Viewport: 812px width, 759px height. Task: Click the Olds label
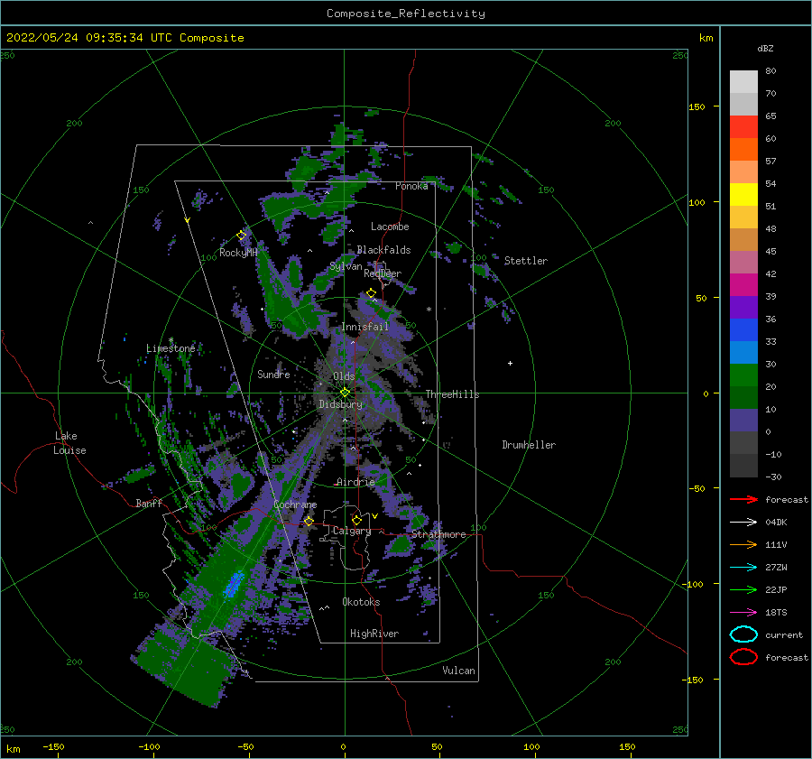344,375
